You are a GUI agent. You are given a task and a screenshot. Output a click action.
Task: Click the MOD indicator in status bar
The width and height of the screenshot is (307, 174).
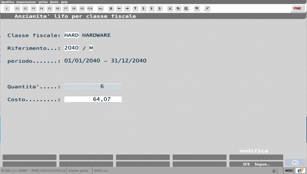click(x=289, y=171)
